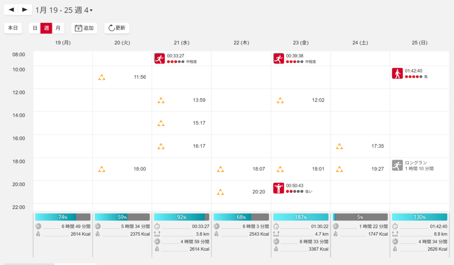Open Wednesday's 00:33:27 running workout icon
Image resolution: width=454 pixels, height=265 pixels.
[x=159, y=58]
